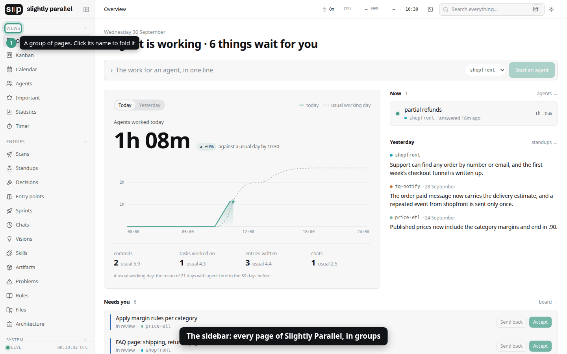The height and width of the screenshot is (354, 567).
Task: Follow the board link beside Needs you
Action: coord(548,302)
